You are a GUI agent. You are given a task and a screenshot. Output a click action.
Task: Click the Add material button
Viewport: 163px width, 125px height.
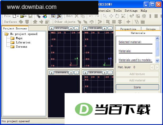[x=137, y=80]
